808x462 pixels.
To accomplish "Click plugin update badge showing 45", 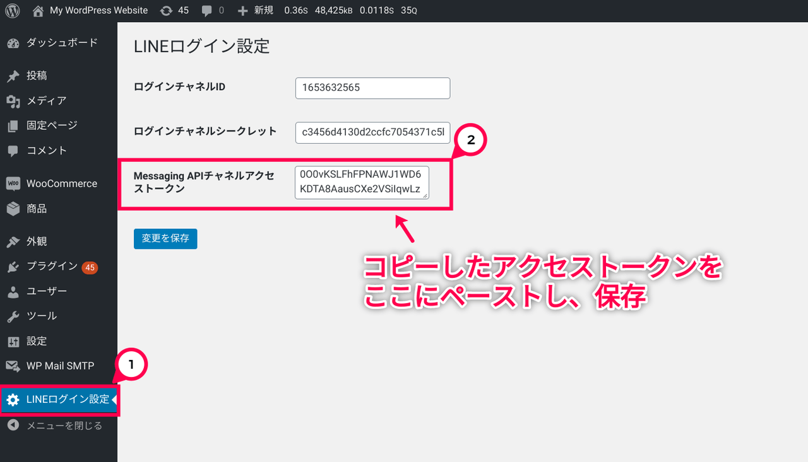I will click(x=90, y=267).
